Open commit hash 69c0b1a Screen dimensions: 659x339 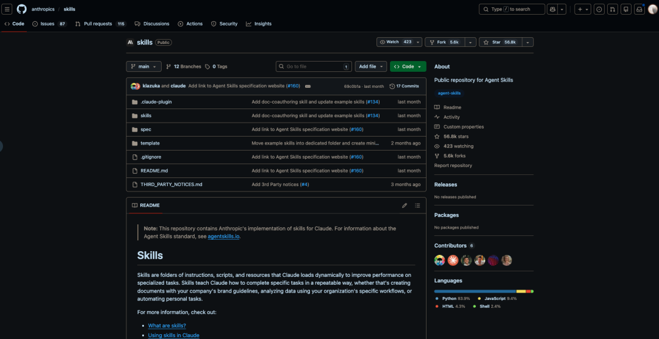coord(353,87)
